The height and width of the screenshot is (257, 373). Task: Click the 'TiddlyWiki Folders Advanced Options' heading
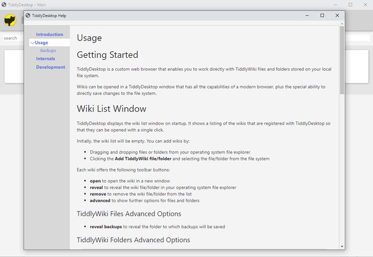133,240
